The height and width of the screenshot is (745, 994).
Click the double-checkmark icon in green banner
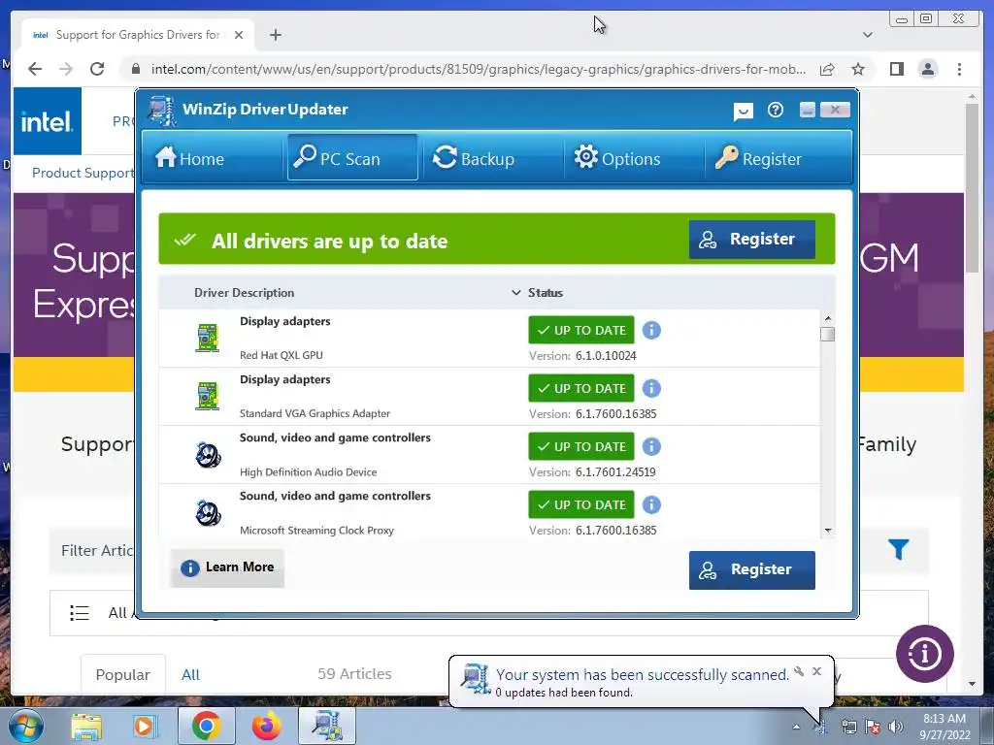pos(185,241)
